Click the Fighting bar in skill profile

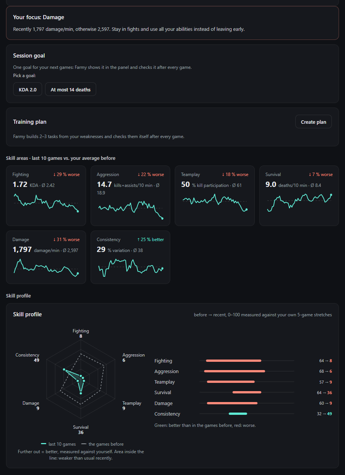(x=233, y=361)
